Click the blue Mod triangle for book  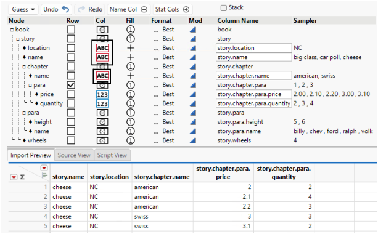[193, 30]
